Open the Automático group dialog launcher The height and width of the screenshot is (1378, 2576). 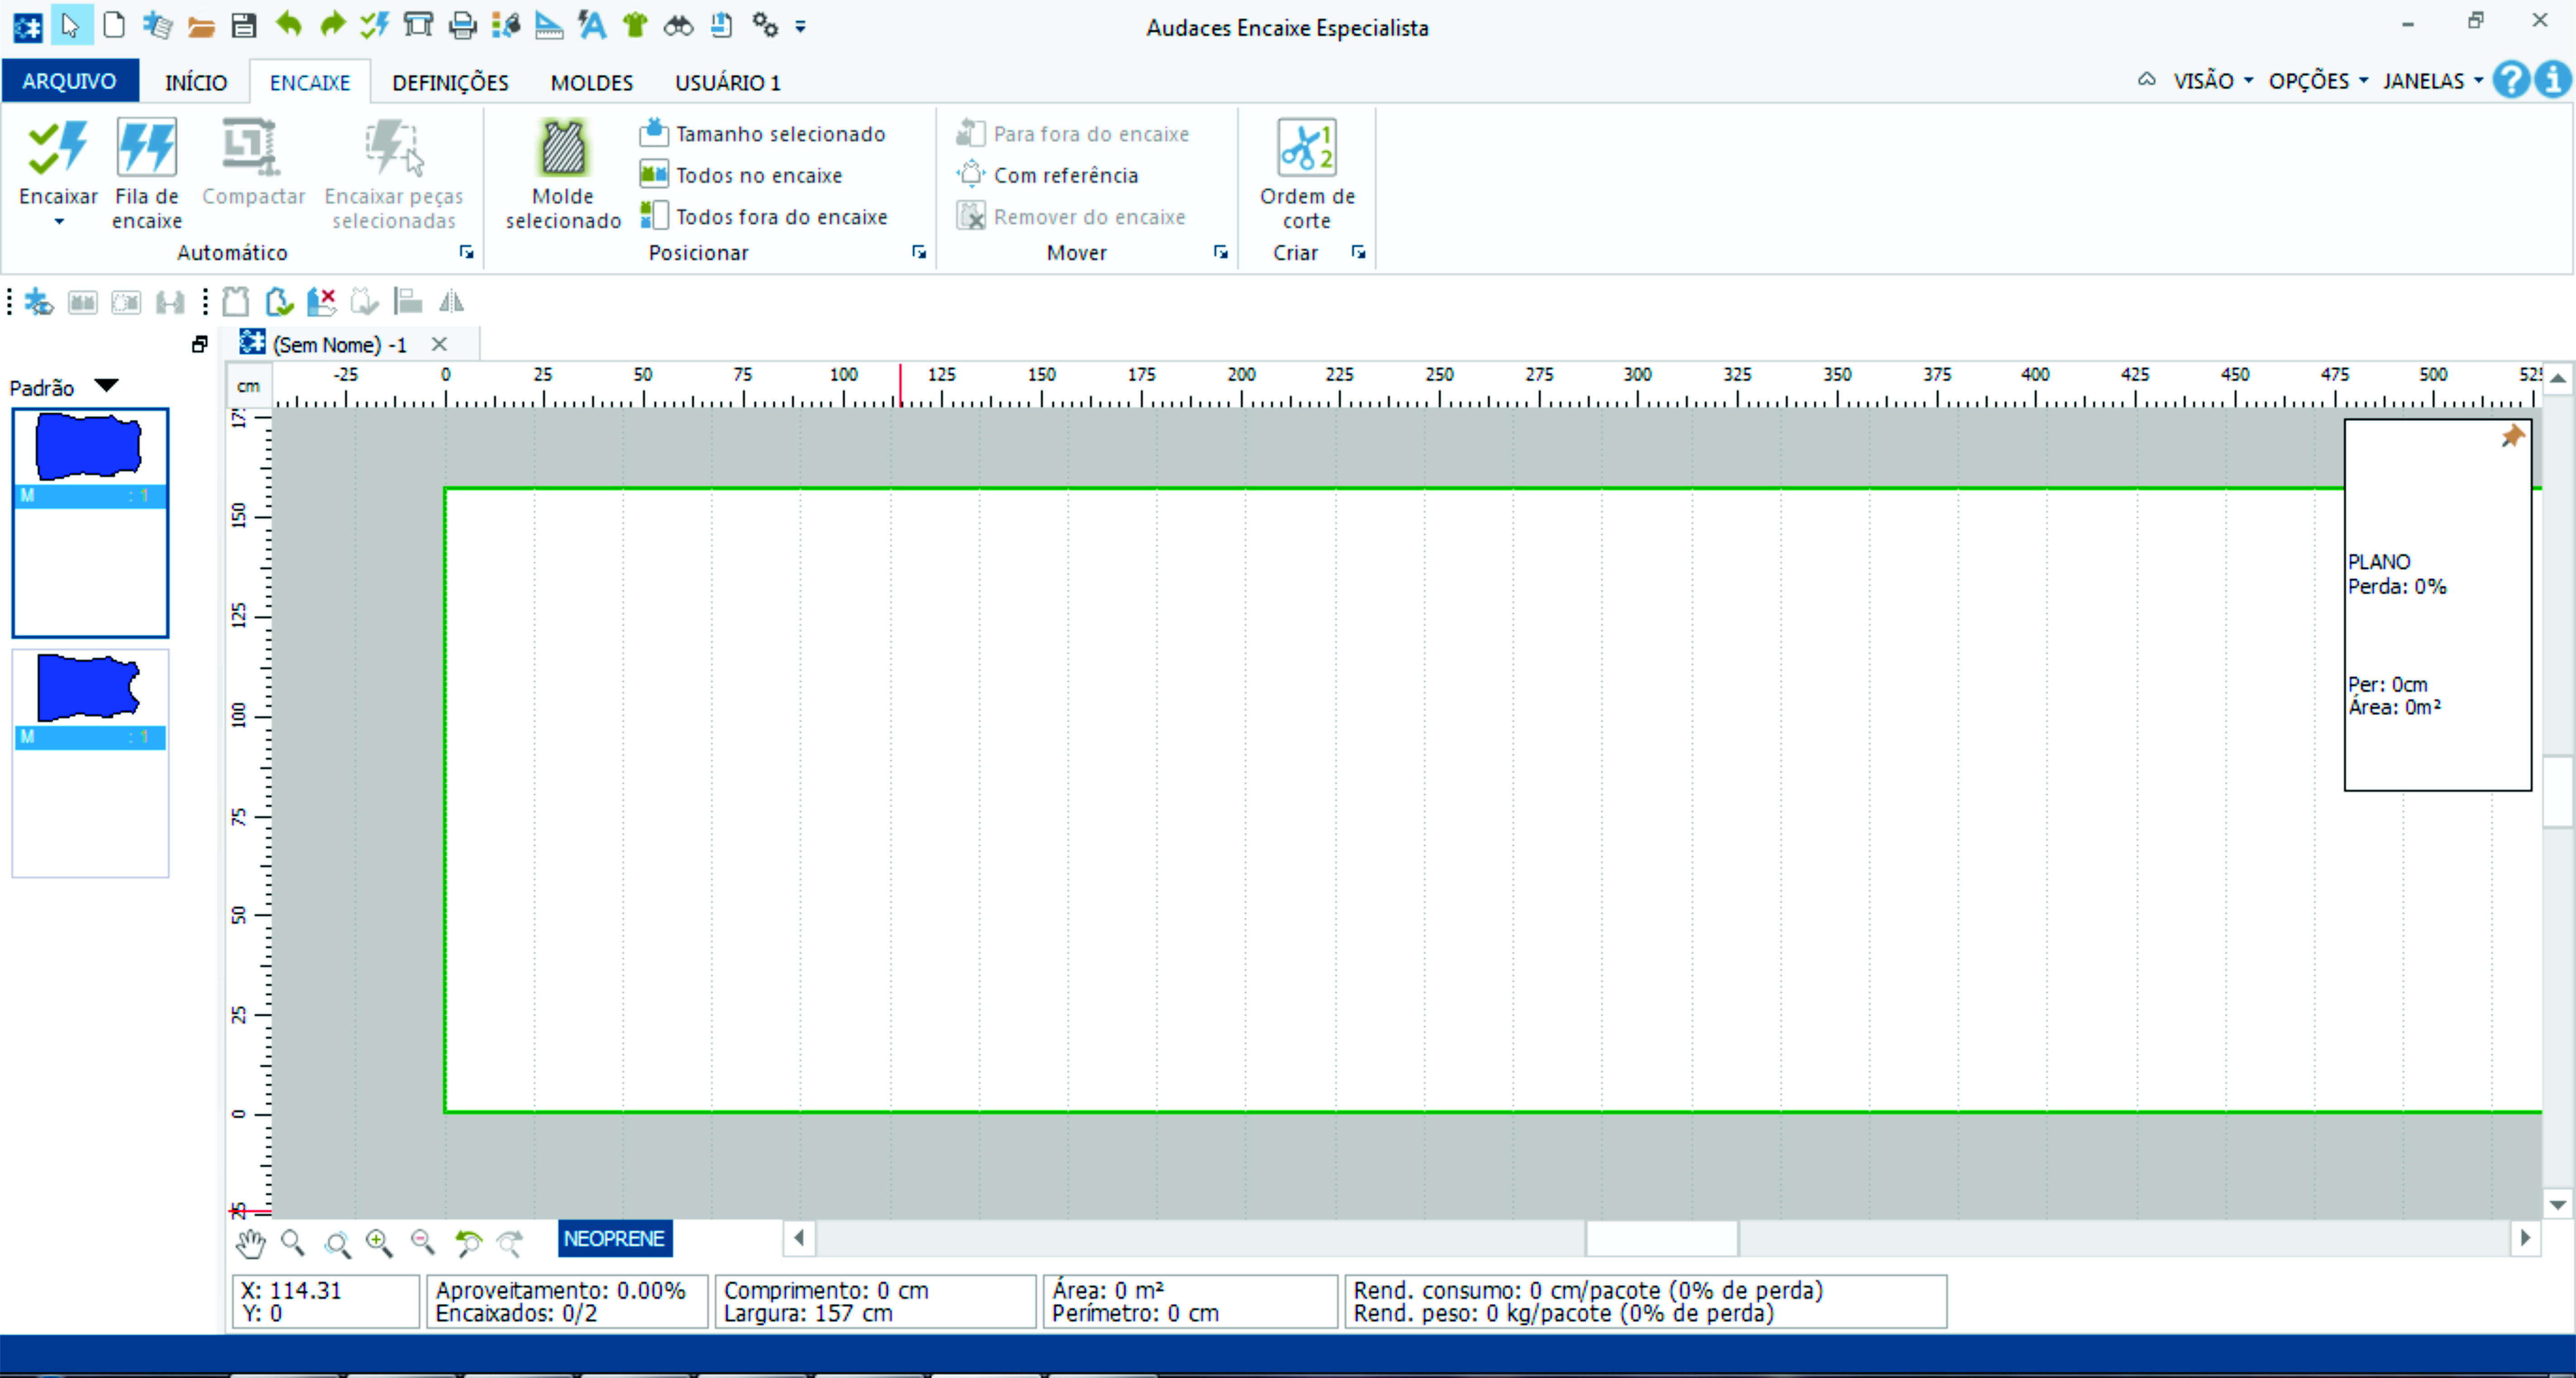click(x=466, y=252)
